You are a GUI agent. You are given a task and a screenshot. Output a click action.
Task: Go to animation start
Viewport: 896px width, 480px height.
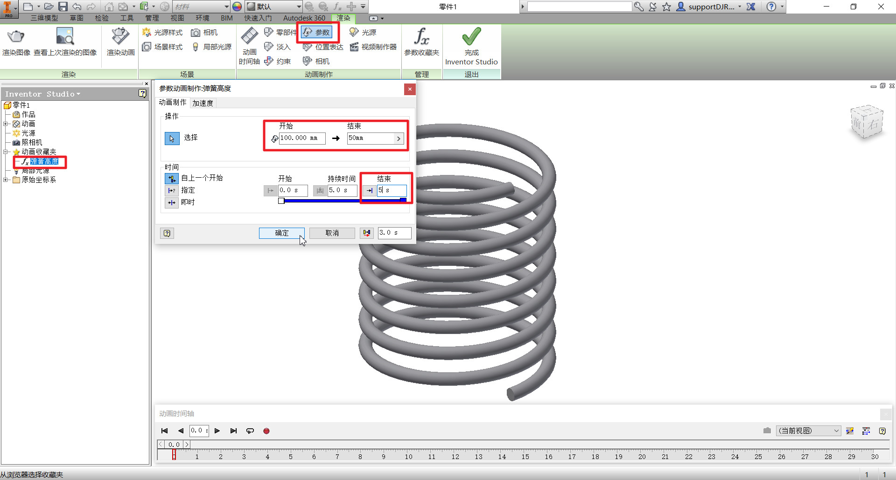[x=164, y=431]
